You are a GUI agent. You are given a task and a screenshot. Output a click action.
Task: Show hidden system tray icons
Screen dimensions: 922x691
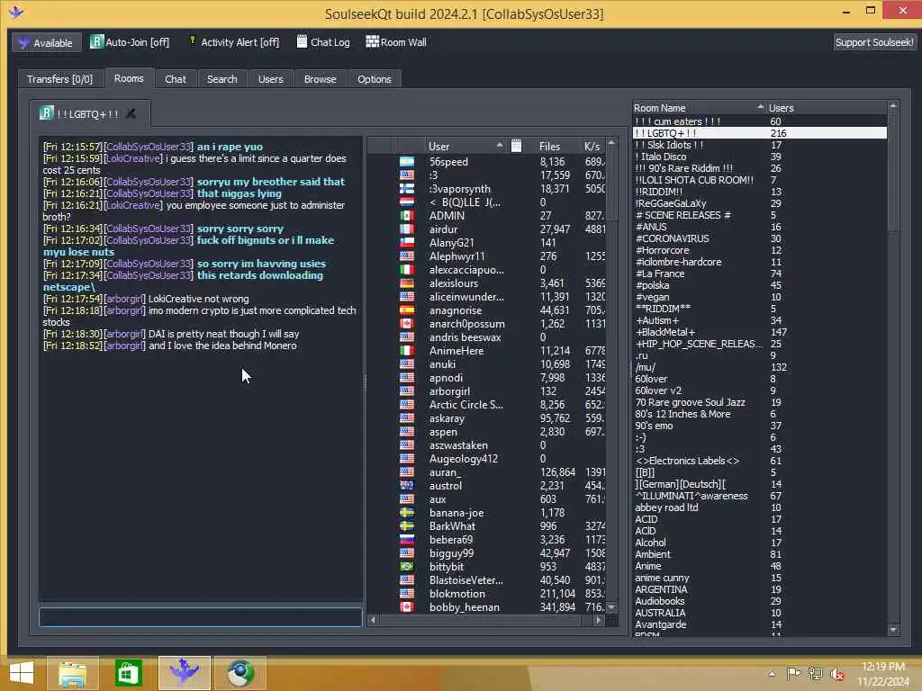[772, 674]
